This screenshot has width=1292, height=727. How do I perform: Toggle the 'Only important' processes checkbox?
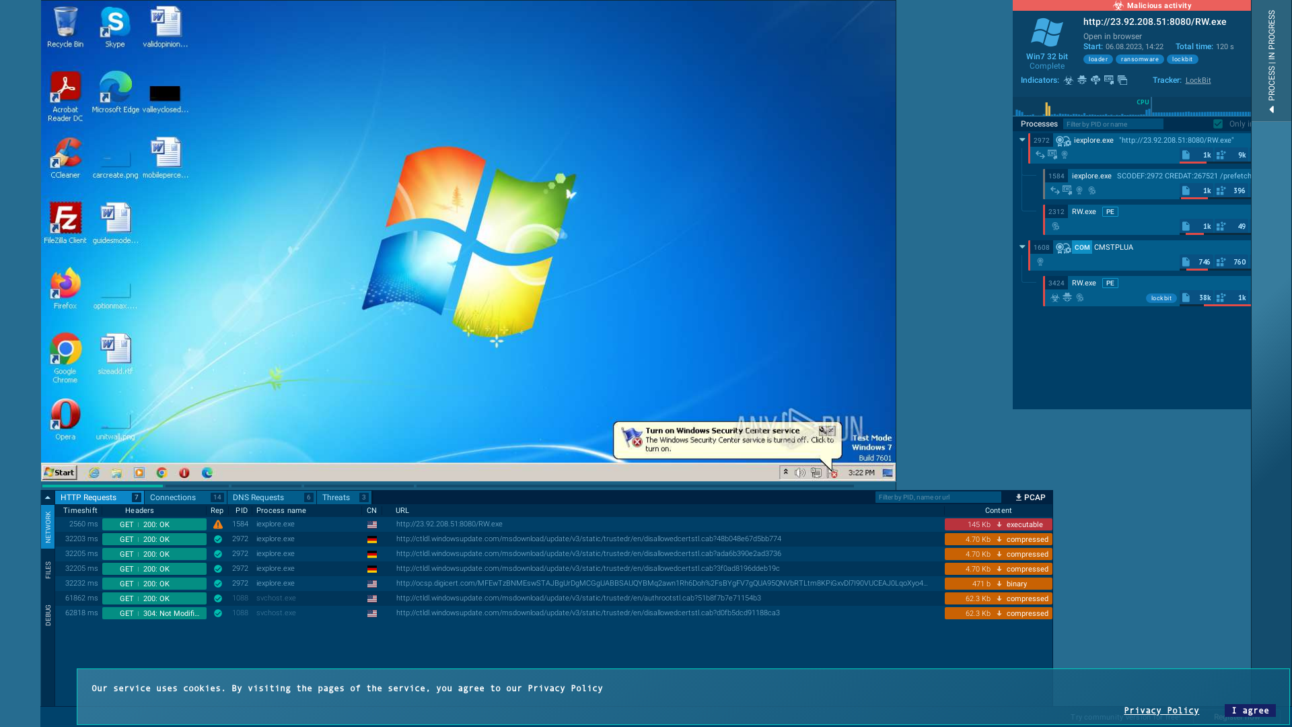tap(1218, 124)
